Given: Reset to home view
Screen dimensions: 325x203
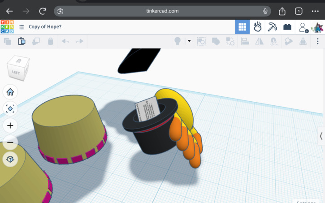Looking at the screenshot, I should point(10,92).
